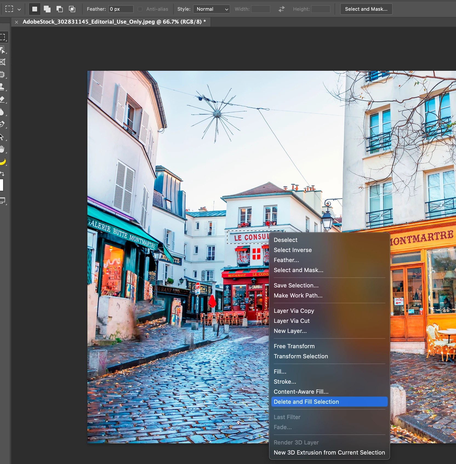Choose Transform Selection from the menu

coord(329,356)
